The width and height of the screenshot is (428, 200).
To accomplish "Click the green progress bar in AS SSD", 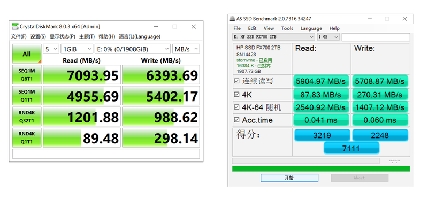I will point(321,168).
